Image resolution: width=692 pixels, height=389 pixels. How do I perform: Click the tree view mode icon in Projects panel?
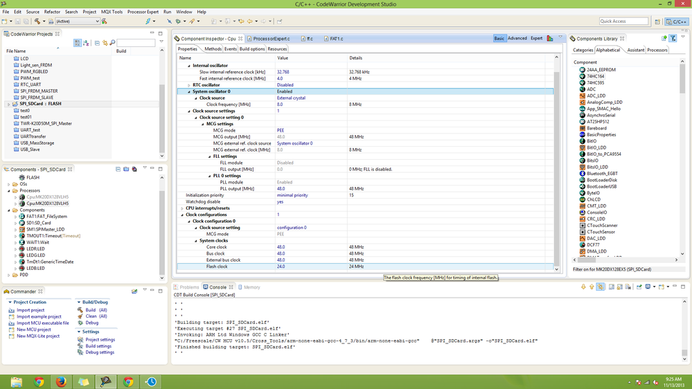[78, 43]
